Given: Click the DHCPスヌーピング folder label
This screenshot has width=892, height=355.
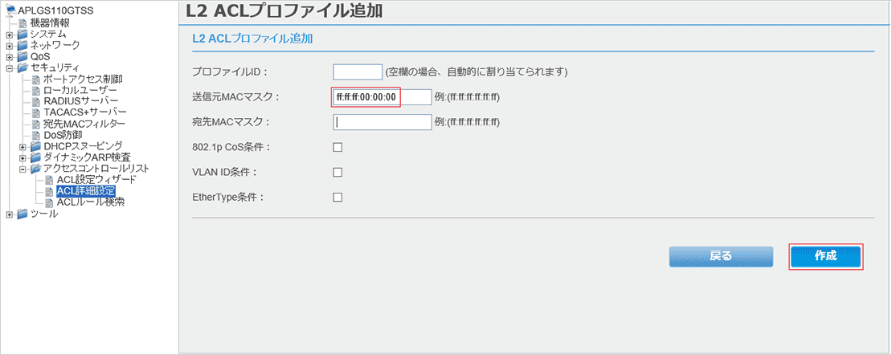Looking at the screenshot, I should click(83, 146).
